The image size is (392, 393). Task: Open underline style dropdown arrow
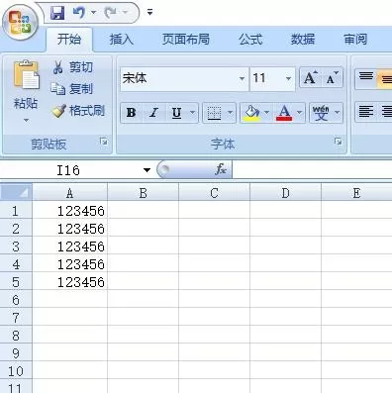[192, 113]
